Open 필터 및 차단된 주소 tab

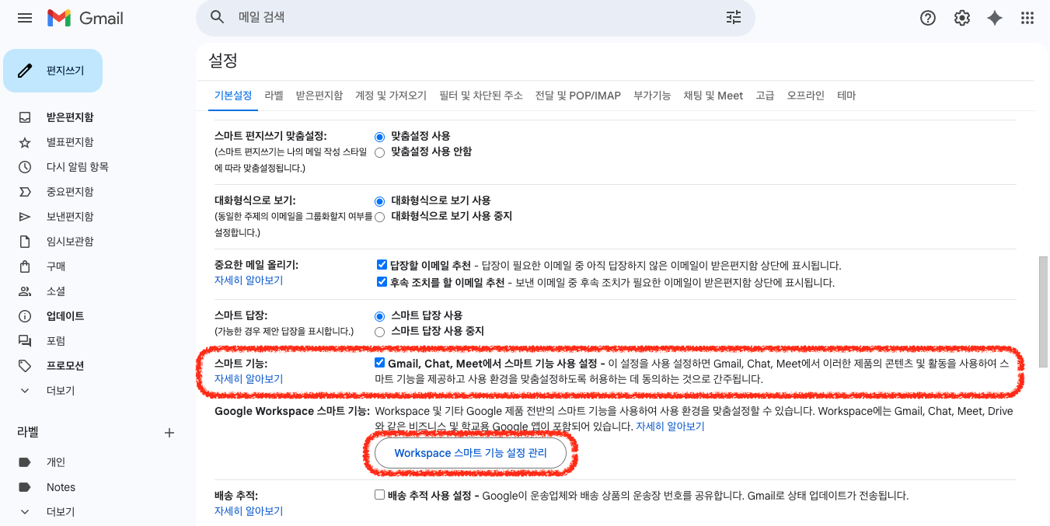pyautogui.click(x=481, y=96)
